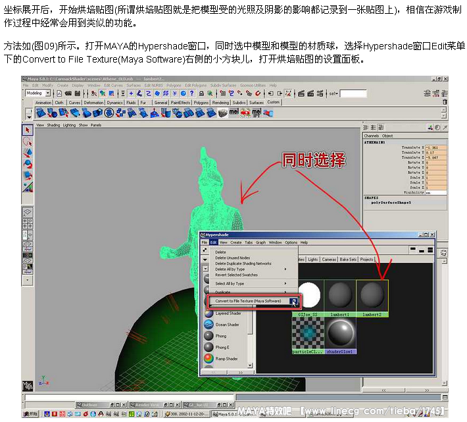Click Convert to File Texture (Maya Software)

pos(248,301)
